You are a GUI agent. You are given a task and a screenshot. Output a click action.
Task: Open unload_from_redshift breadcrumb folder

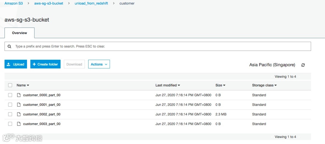pos(91,4)
